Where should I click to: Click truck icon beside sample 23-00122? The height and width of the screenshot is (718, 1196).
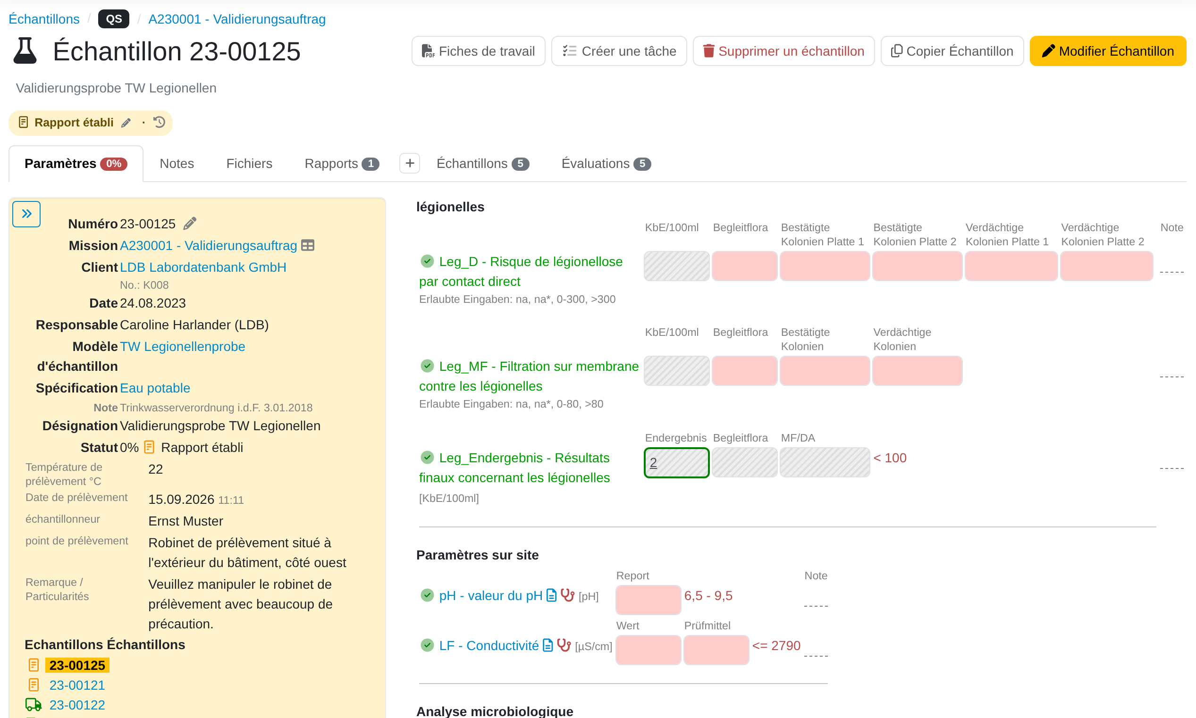34,705
